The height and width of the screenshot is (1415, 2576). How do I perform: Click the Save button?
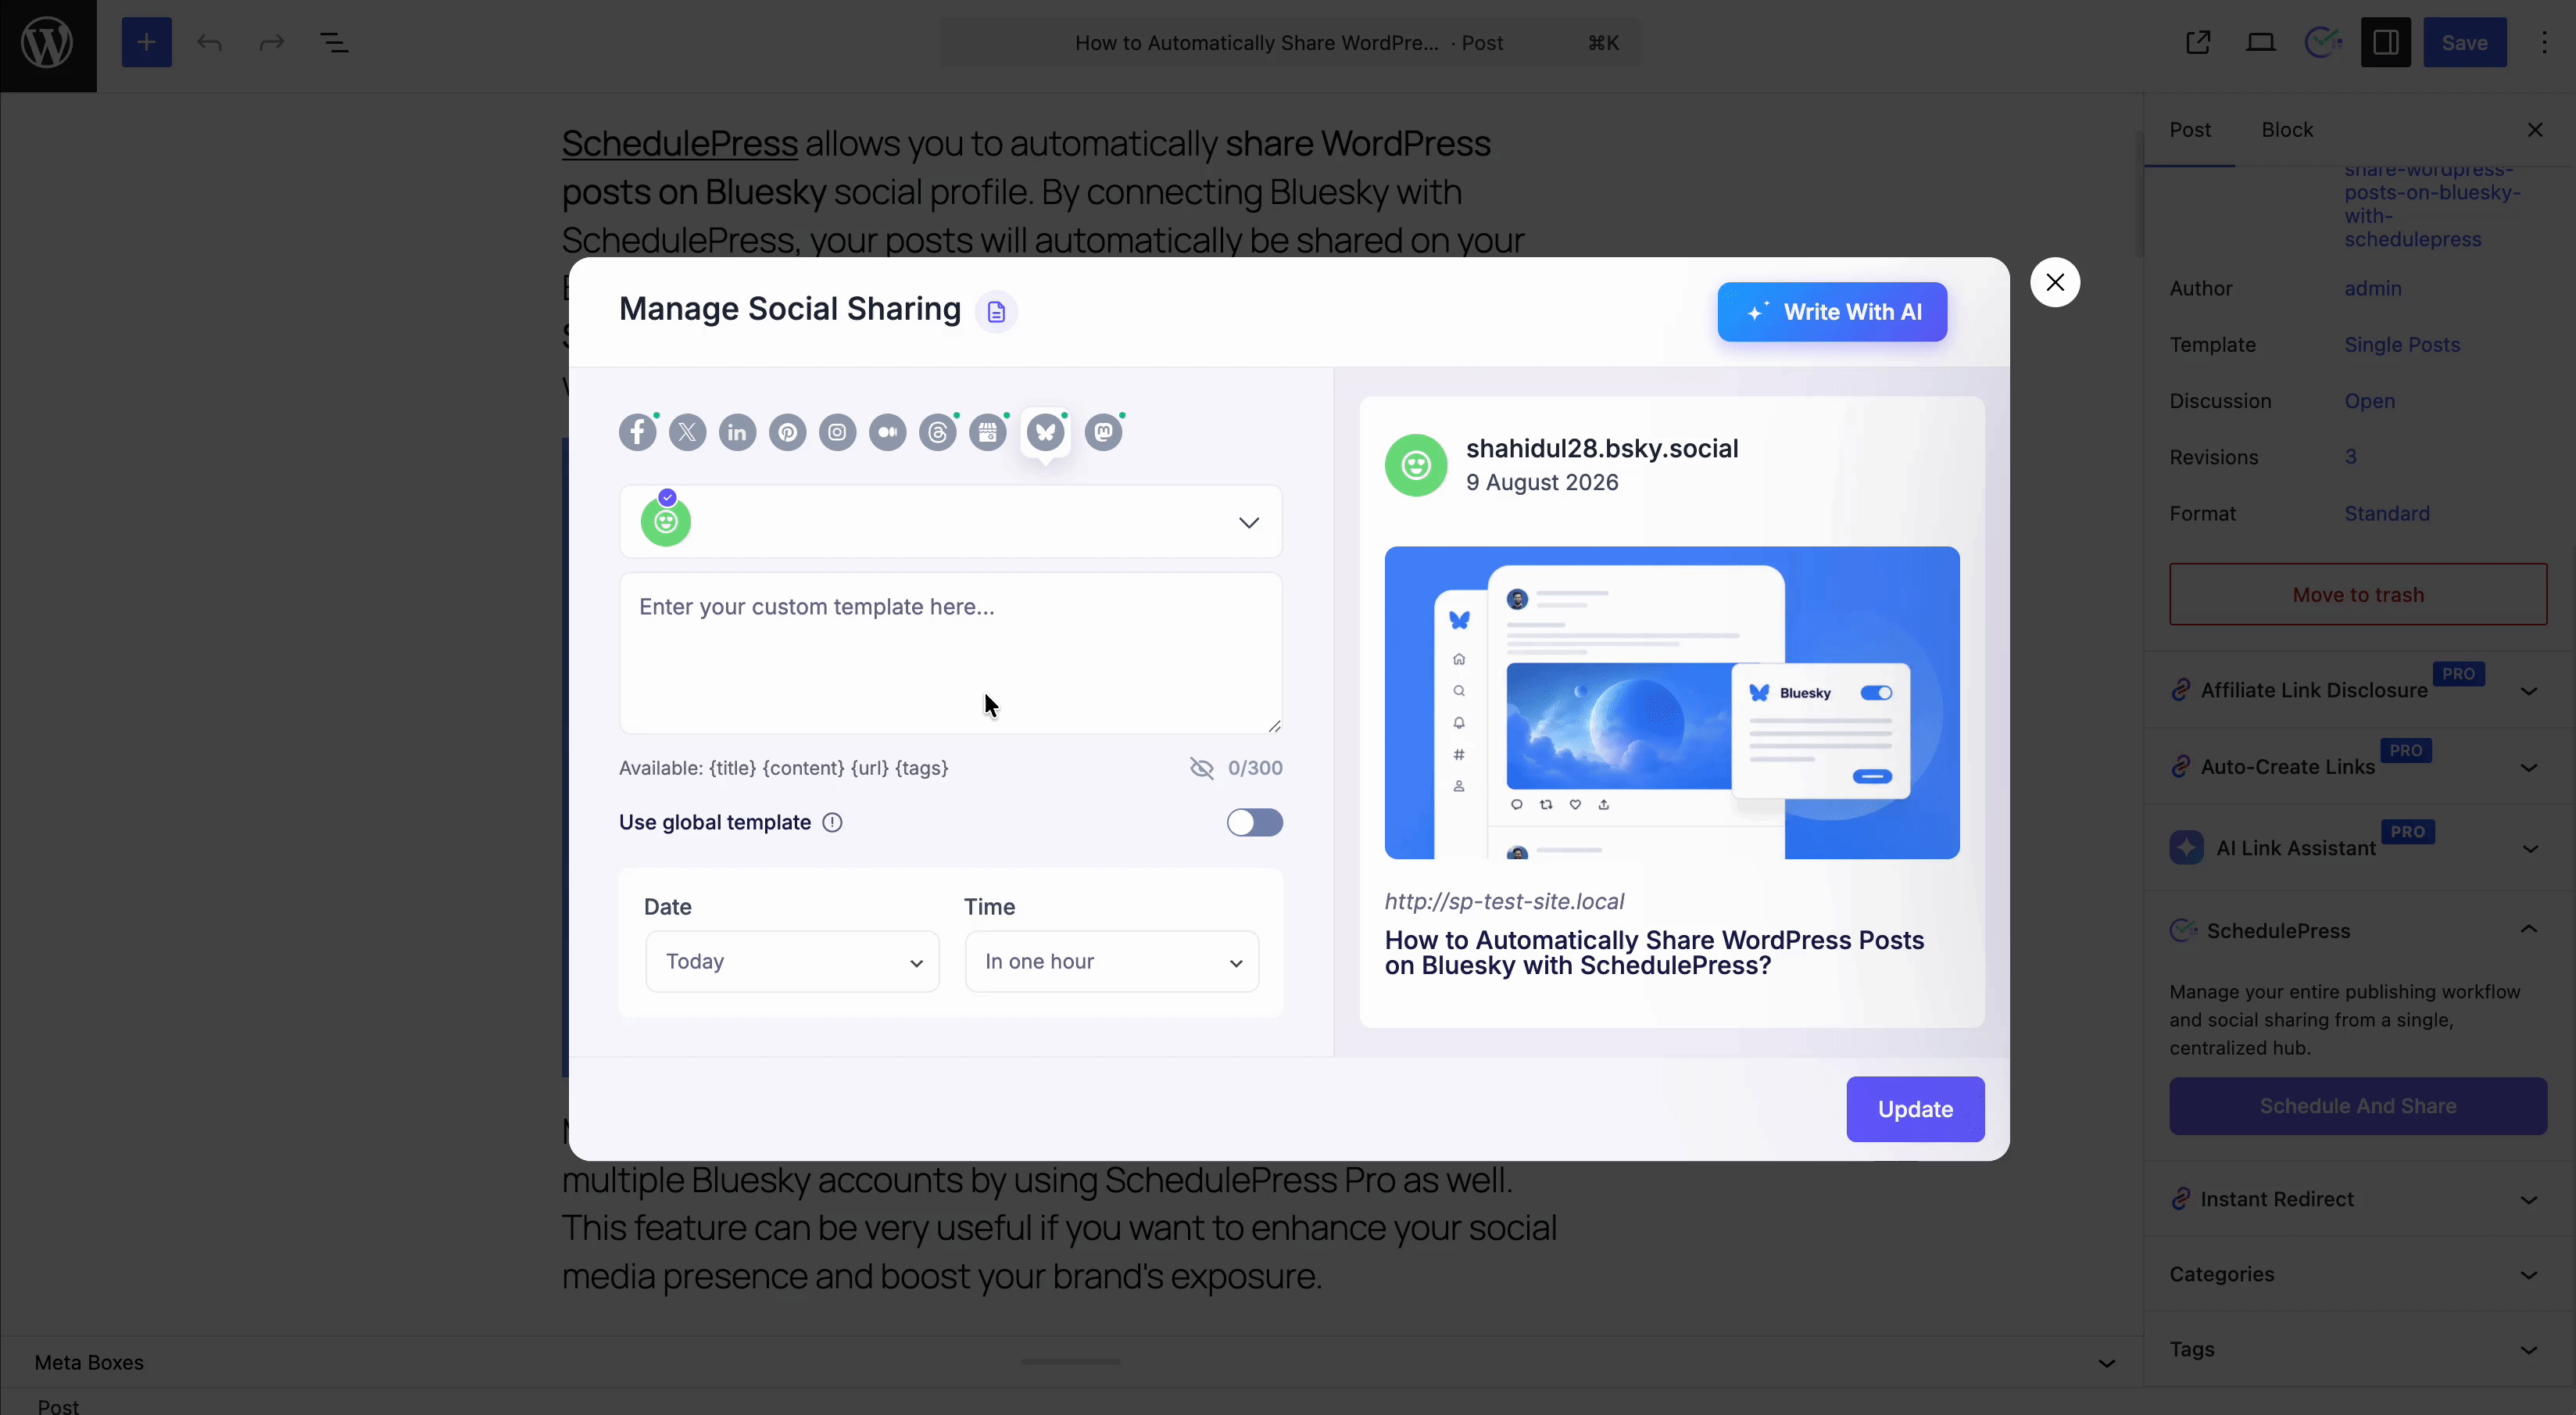pyautogui.click(x=2464, y=42)
